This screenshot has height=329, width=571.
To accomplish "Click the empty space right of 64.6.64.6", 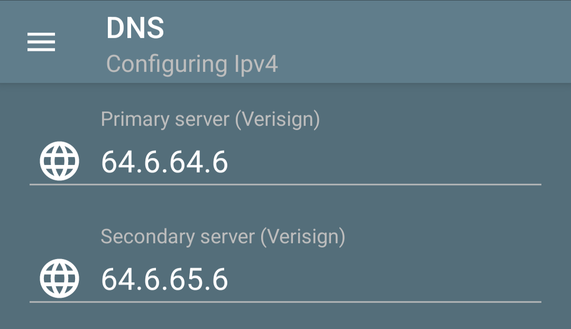I will coord(384,162).
